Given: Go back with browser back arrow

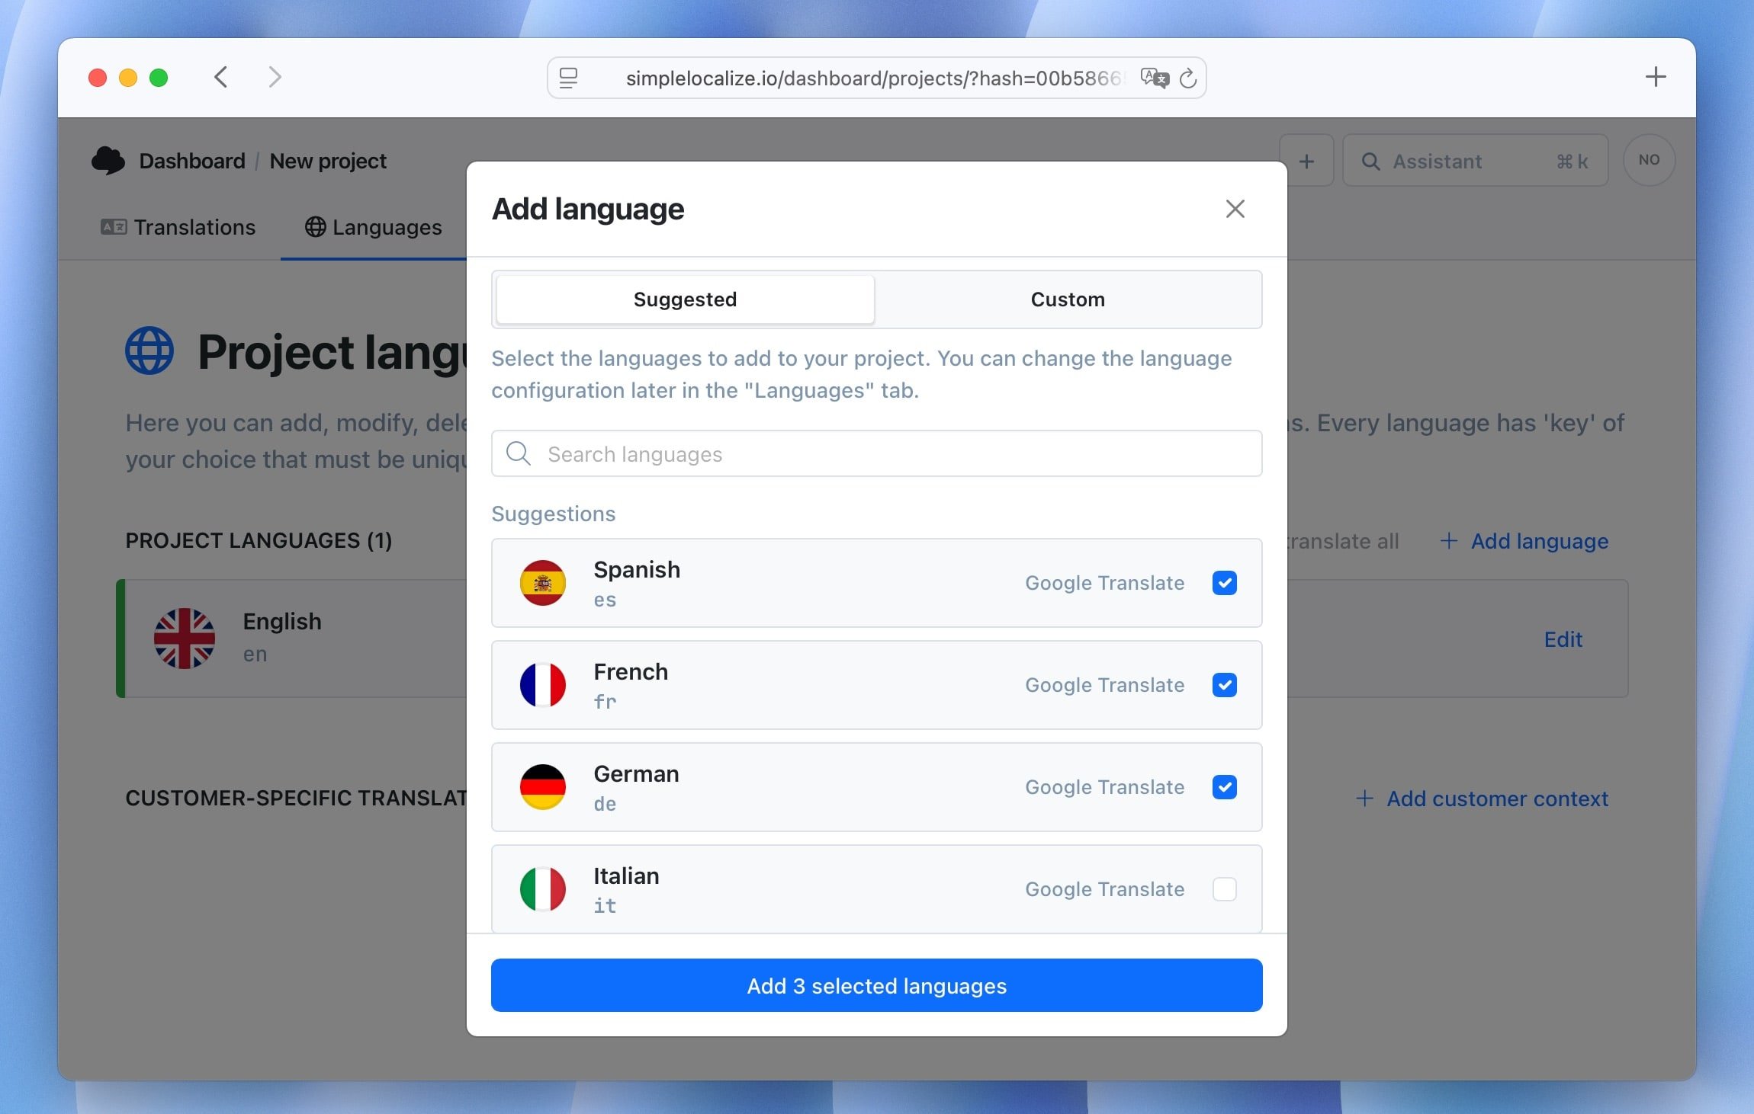Looking at the screenshot, I should tap(221, 77).
